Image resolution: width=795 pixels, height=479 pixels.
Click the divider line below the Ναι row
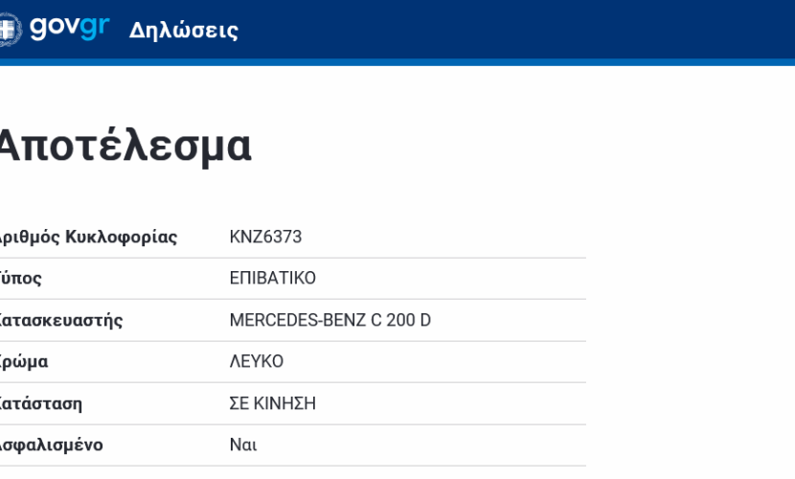coord(293,467)
